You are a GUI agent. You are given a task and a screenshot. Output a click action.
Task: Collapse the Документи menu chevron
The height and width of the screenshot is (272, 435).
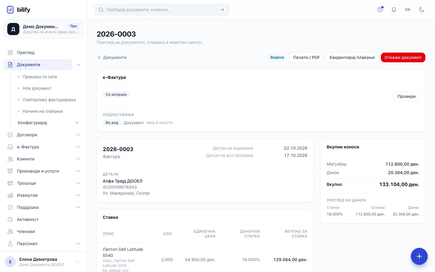[x=78, y=65]
